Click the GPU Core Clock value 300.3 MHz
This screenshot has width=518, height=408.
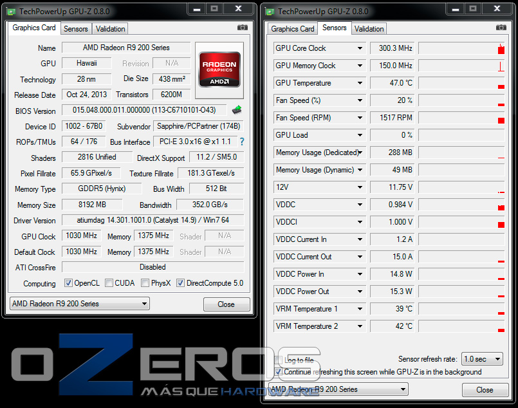click(393, 48)
